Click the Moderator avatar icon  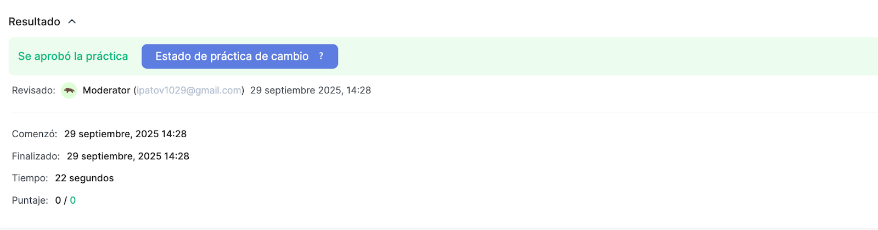coord(69,91)
